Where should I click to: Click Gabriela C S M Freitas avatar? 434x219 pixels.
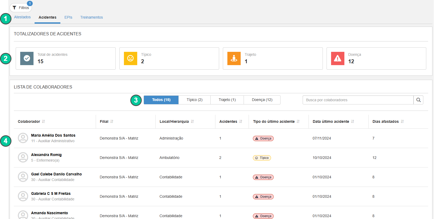[23, 196]
